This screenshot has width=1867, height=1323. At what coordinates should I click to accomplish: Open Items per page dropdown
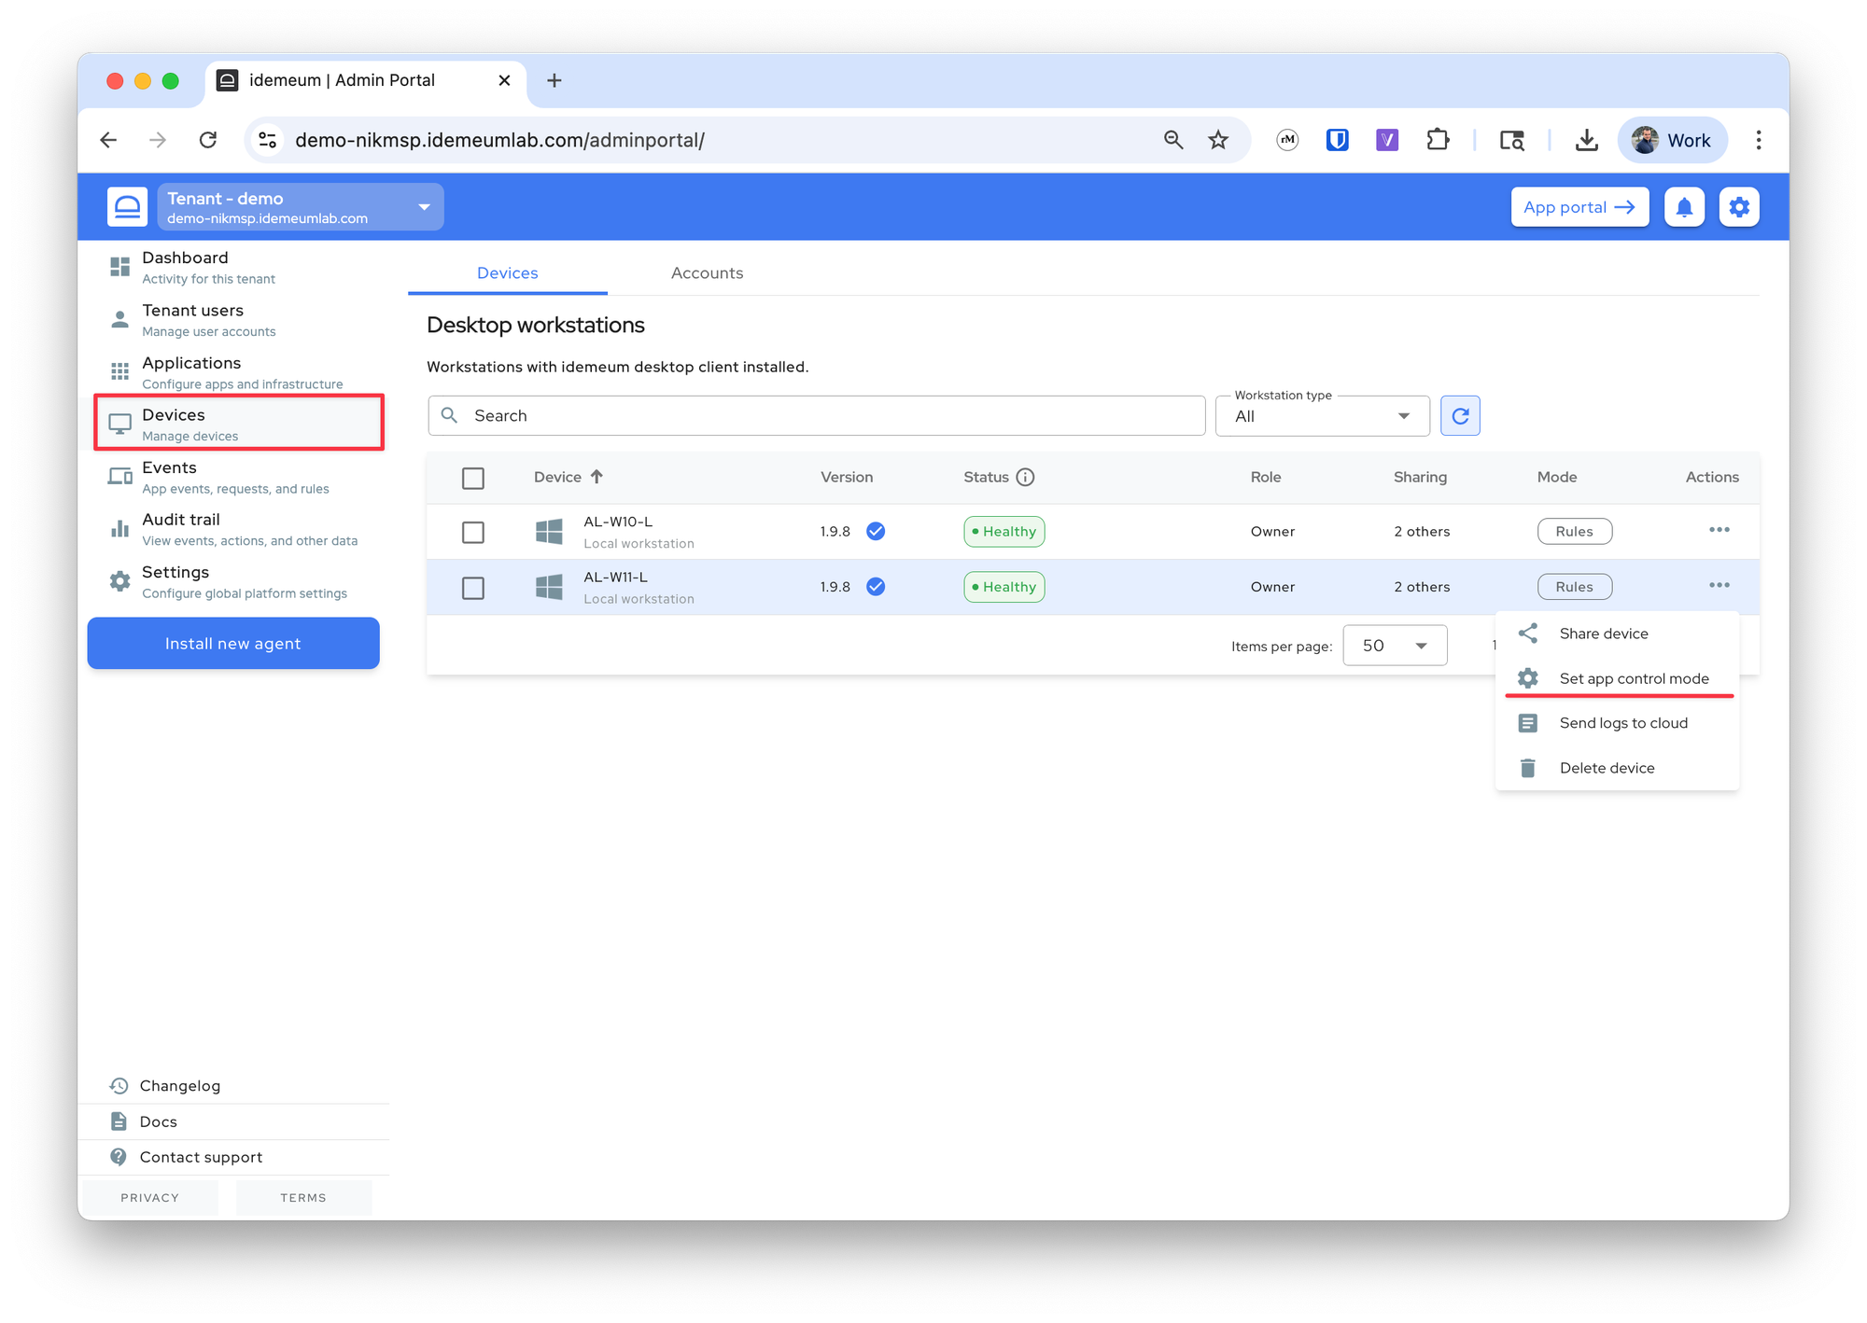click(1395, 646)
